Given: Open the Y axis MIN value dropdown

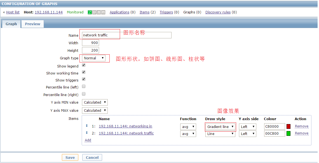Looking at the screenshot, I should (95, 102).
